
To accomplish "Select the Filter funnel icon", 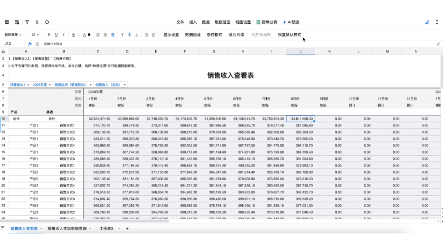I will point(27,22).
